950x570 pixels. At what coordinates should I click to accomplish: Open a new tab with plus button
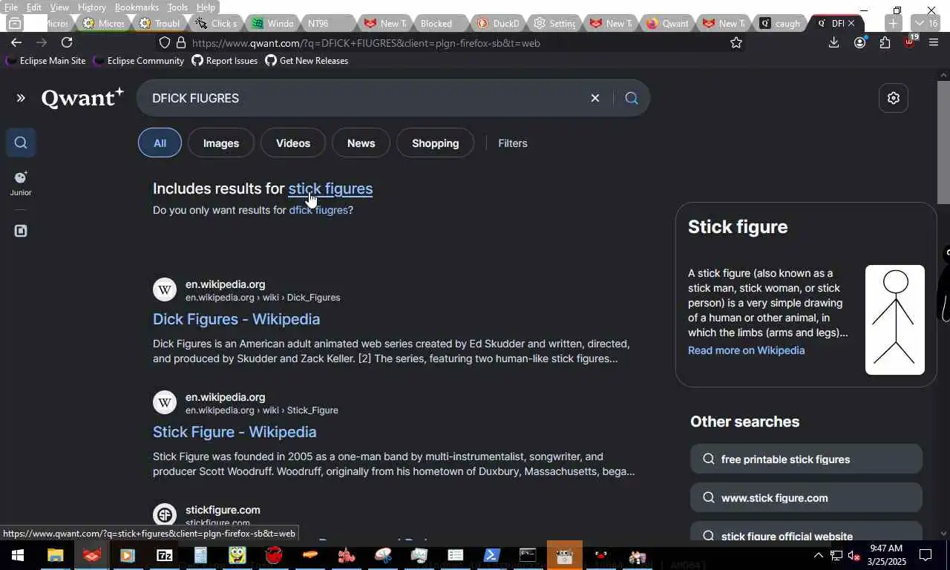pos(893,23)
